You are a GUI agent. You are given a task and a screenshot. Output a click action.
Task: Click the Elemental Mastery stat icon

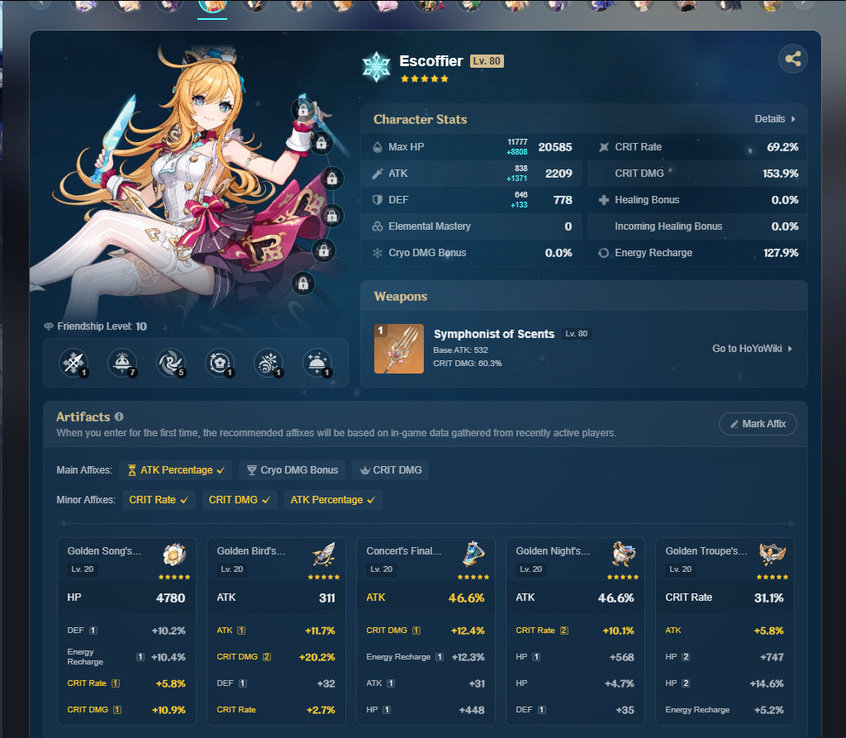pyautogui.click(x=378, y=226)
